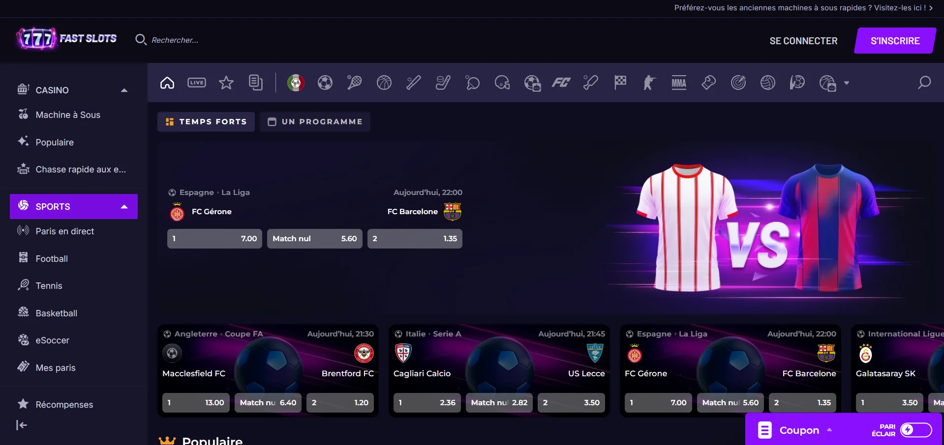Screen dimensions: 944x445
Task: Bet on Match nul 5.60 in banner
Action: pos(315,239)
